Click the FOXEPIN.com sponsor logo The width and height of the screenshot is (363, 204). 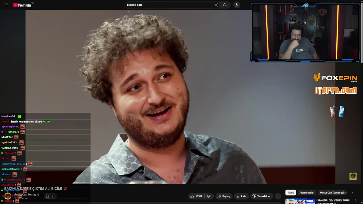[x=335, y=77]
